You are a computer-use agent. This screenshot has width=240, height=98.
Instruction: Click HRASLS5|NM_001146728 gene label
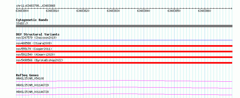click(x=32, y=92)
